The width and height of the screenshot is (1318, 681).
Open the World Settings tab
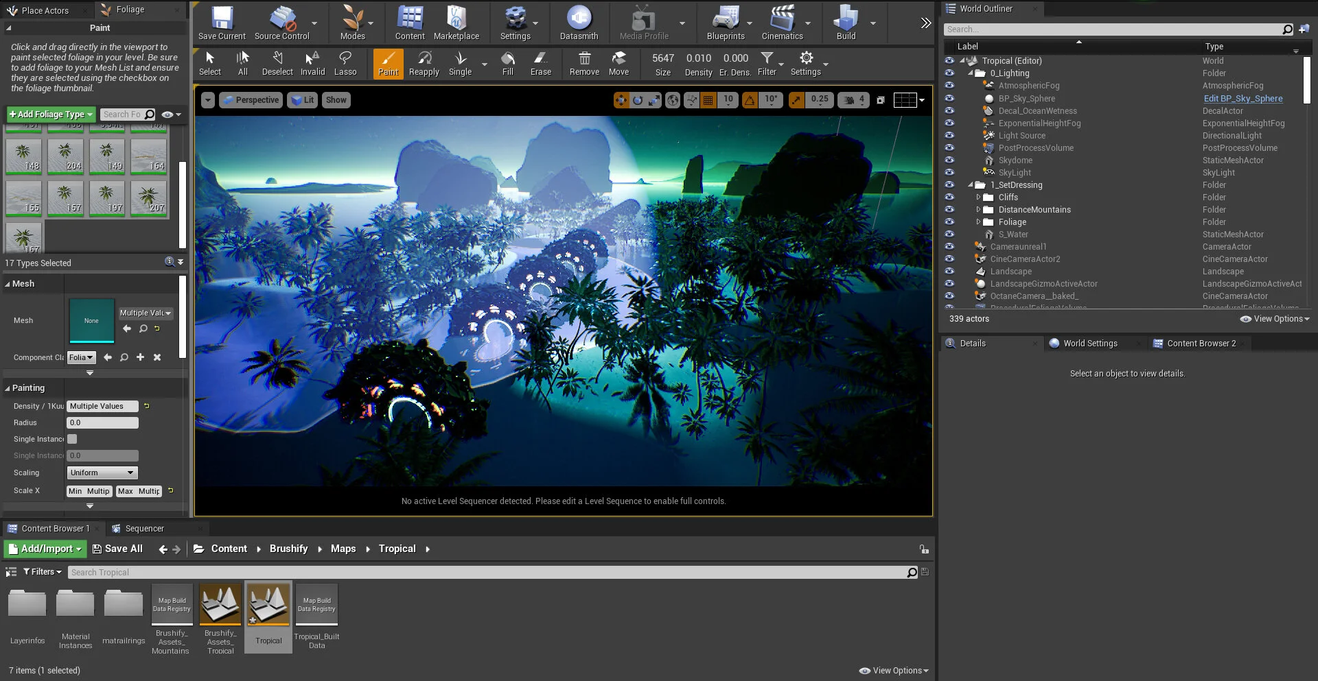[1089, 344]
